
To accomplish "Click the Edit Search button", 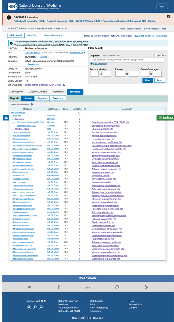I will (x=16, y=35).
